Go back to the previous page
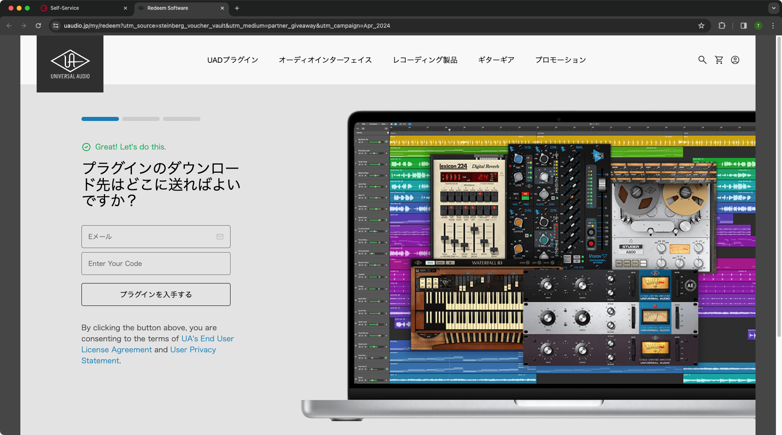This screenshot has height=435, width=782. pyautogui.click(x=9, y=26)
